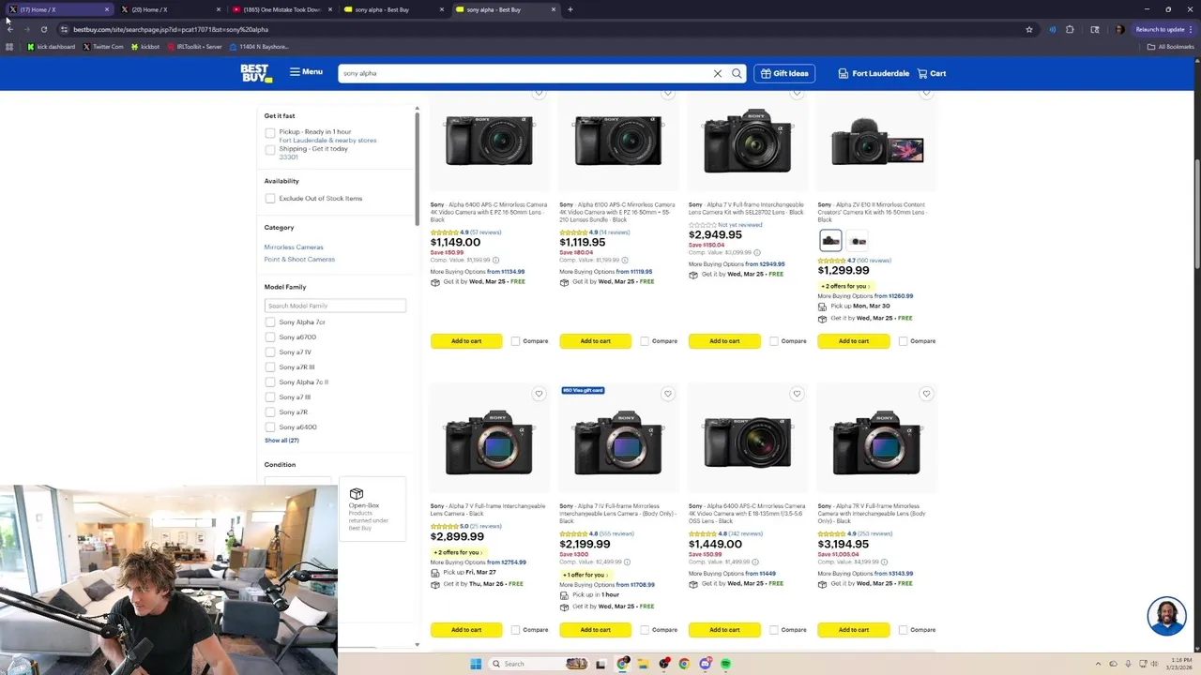Toggle Compare for the Alpha 6400 $1,149.00 camera
Viewport: 1201px width, 675px height.
click(x=515, y=341)
